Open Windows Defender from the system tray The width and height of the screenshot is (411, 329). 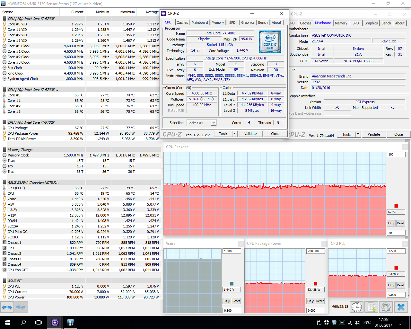pyautogui.click(x=327, y=322)
